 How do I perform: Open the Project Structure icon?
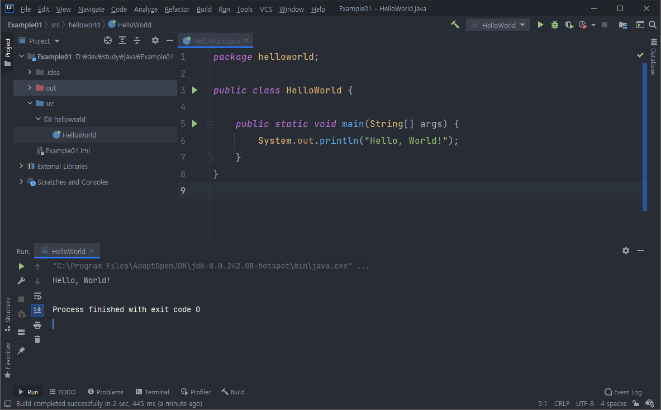tap(622, 25)
